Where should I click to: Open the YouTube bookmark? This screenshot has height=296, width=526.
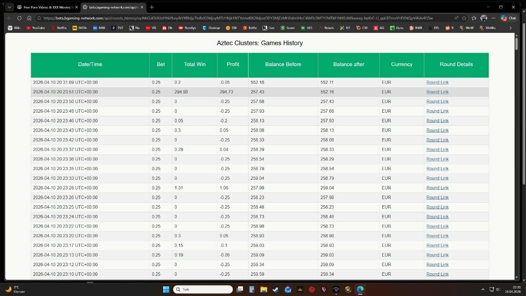pos(36,28)
